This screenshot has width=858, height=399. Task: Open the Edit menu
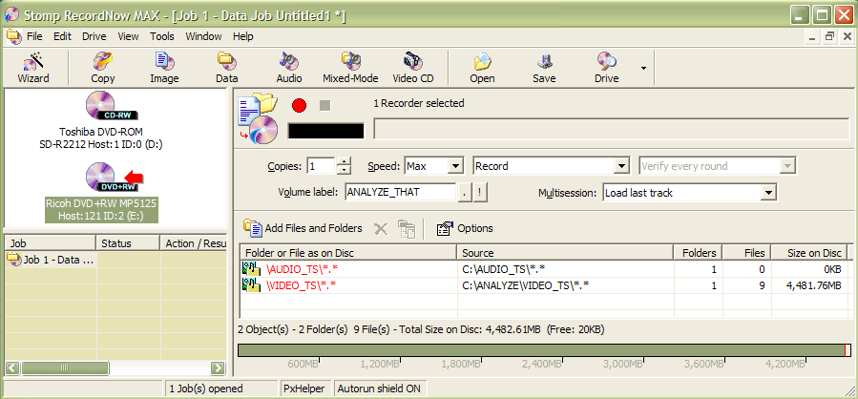click(x=62, y=36)
